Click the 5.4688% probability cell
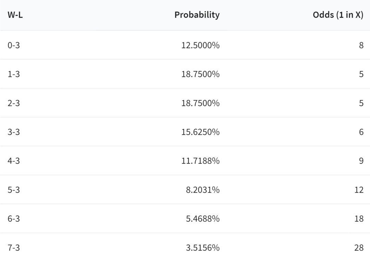The width and height of the screenshot is (370, 258). point(203,218)
